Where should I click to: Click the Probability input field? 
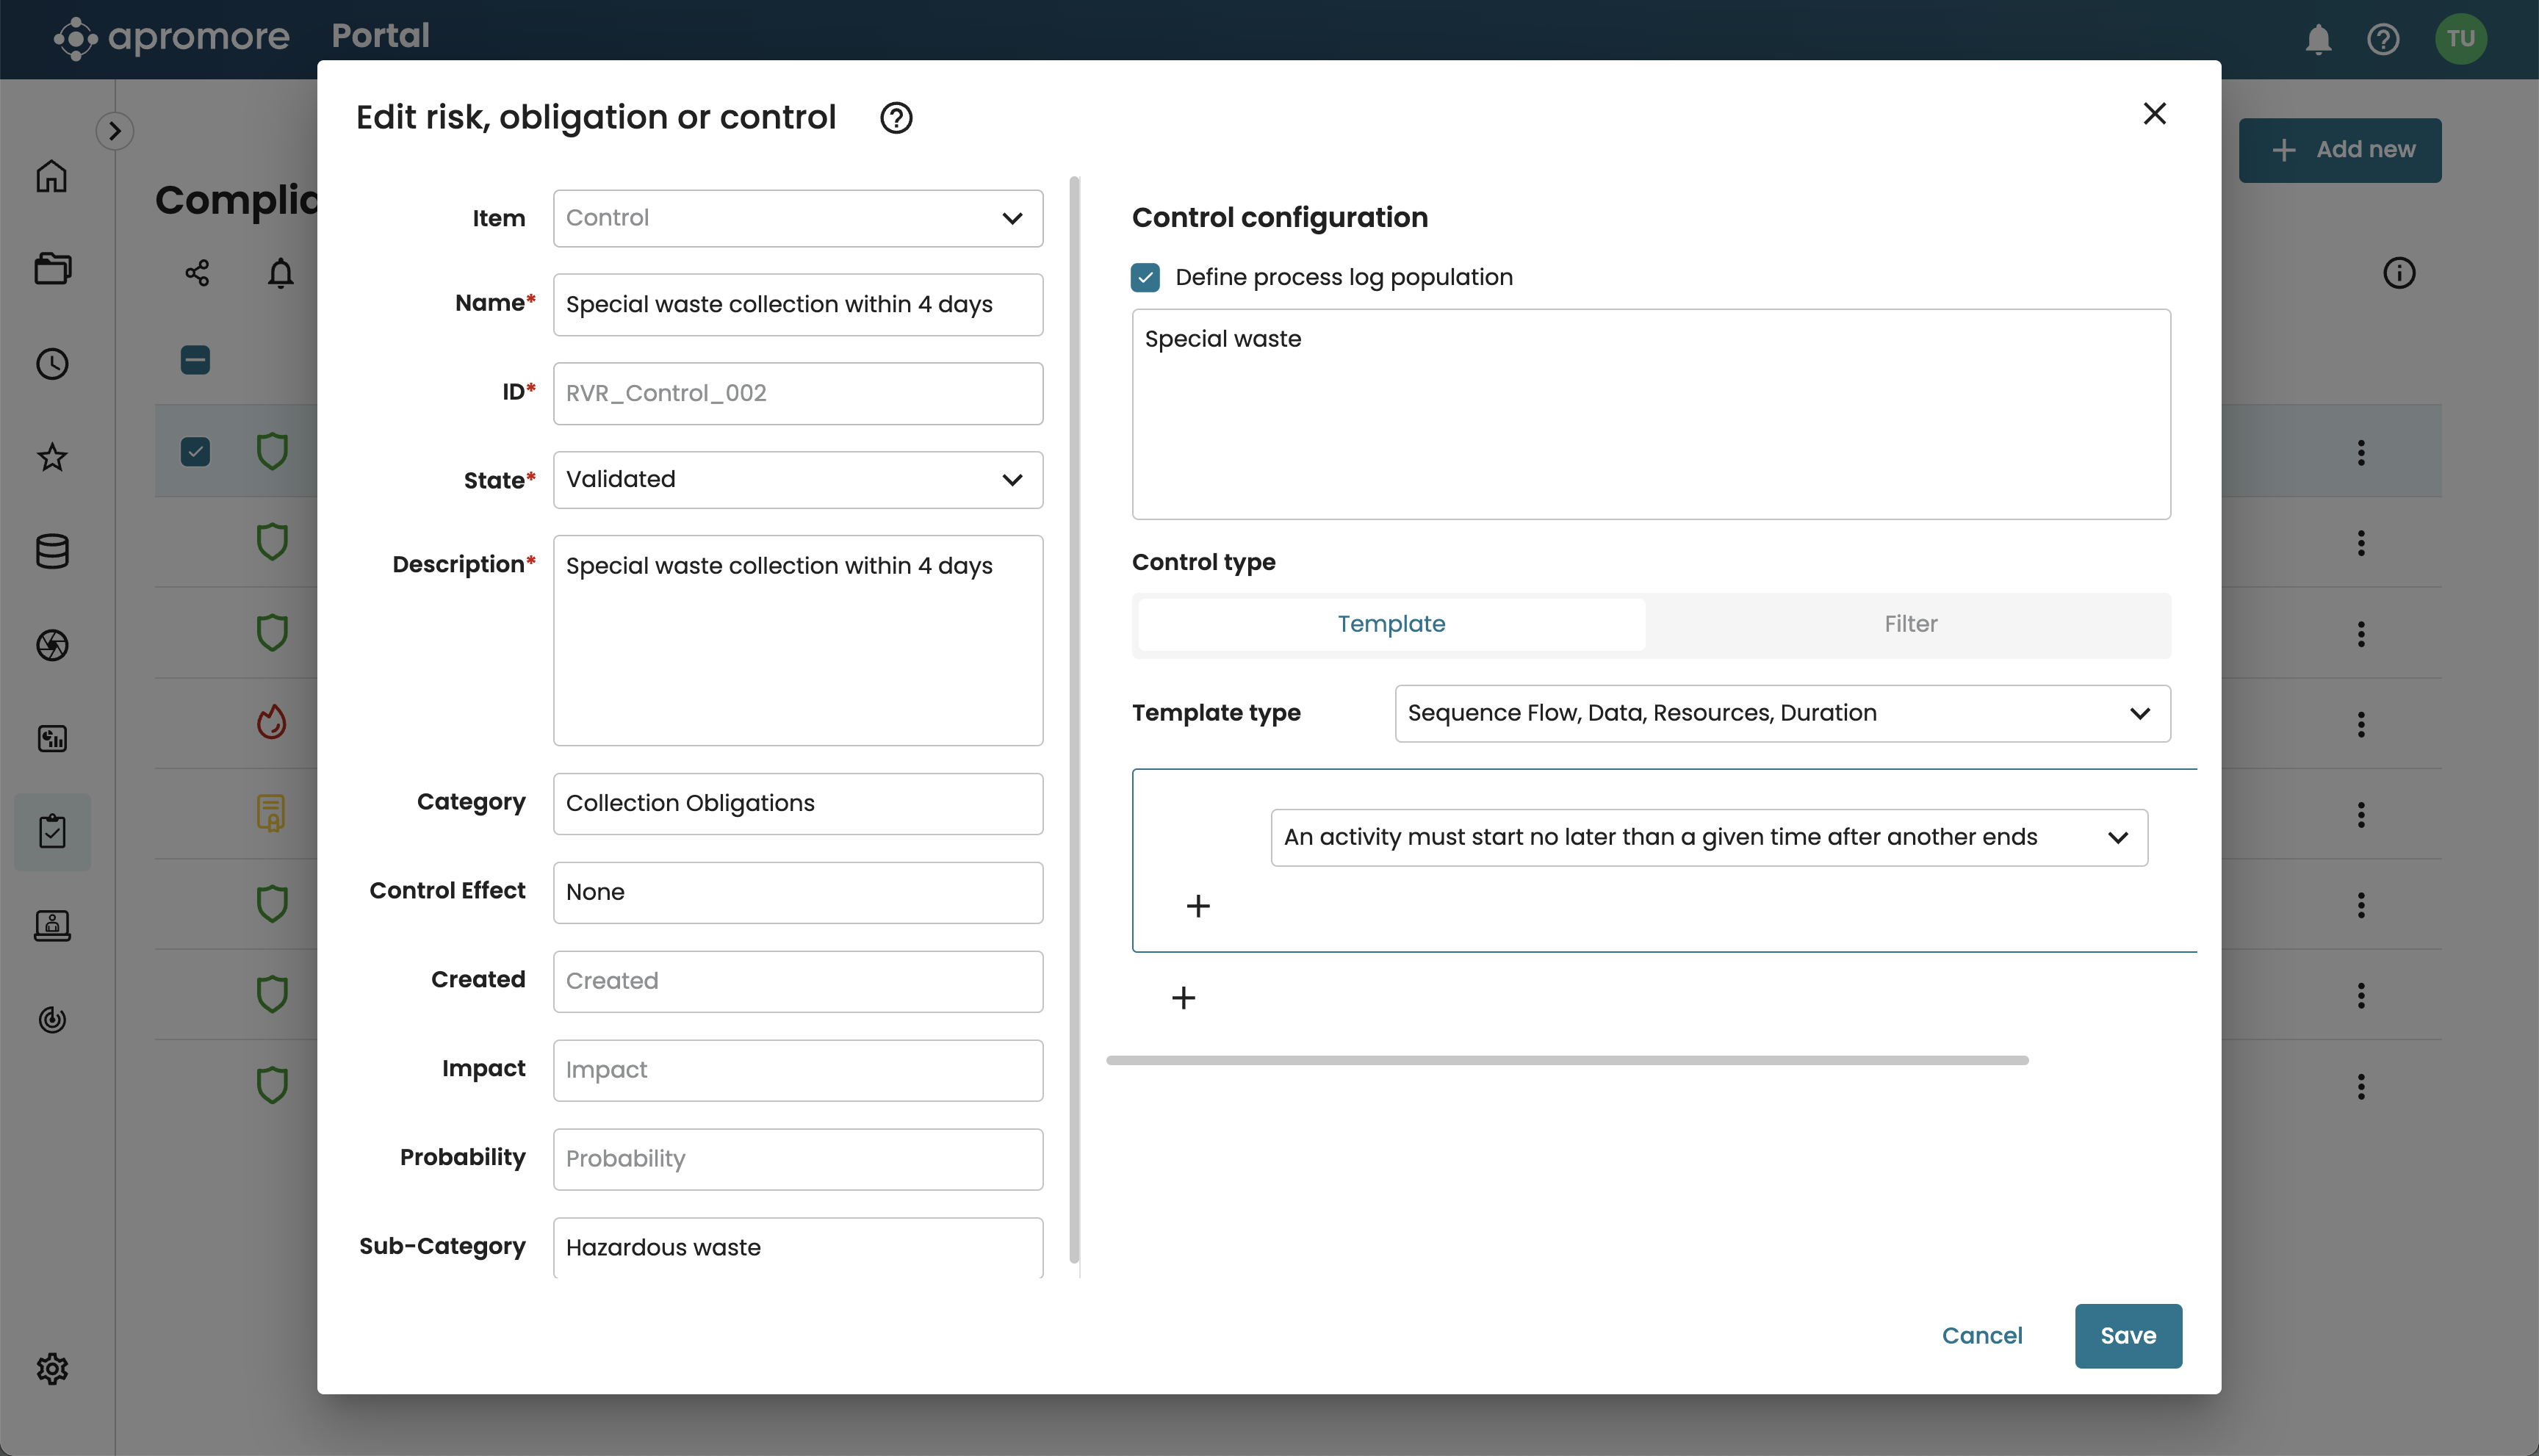[x=797, y=1160]
